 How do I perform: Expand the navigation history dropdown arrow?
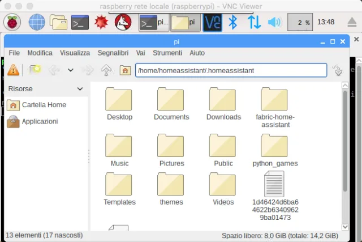[x=71, y=70]
